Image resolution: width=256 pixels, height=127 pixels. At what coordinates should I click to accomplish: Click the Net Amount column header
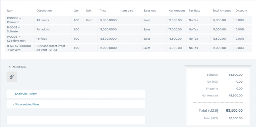(x=177, y=10)
